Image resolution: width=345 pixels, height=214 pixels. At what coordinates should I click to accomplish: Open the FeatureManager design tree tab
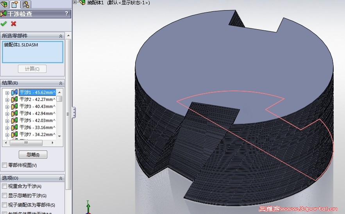(x=4, y=4)
